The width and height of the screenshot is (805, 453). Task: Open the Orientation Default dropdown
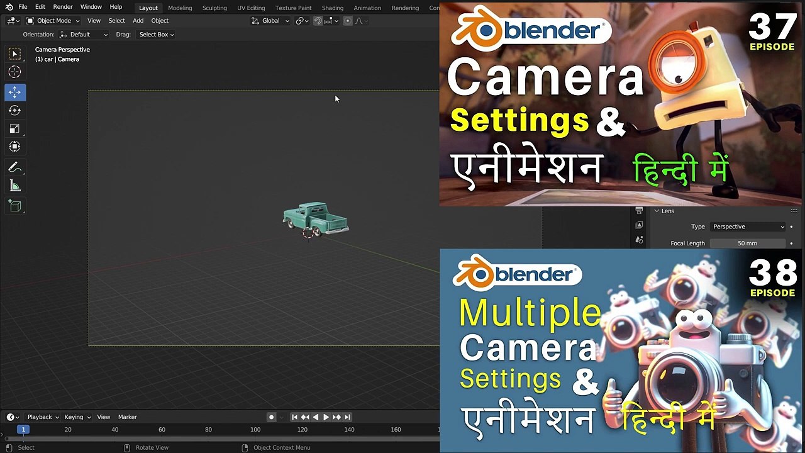click(x=84, y=35)
